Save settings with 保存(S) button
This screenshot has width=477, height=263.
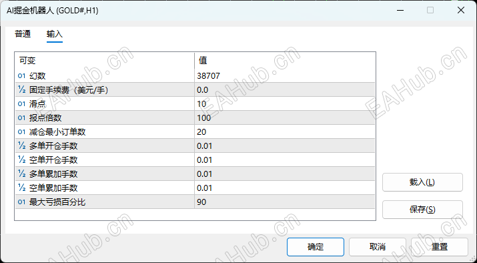point(422,210)
